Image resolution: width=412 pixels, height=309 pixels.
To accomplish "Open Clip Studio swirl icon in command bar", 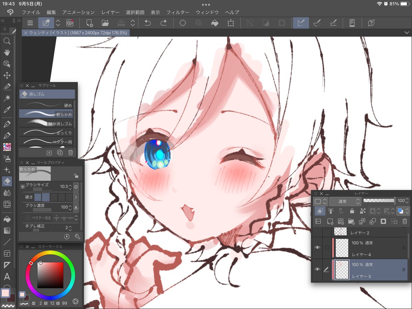I will click(70, 23).
